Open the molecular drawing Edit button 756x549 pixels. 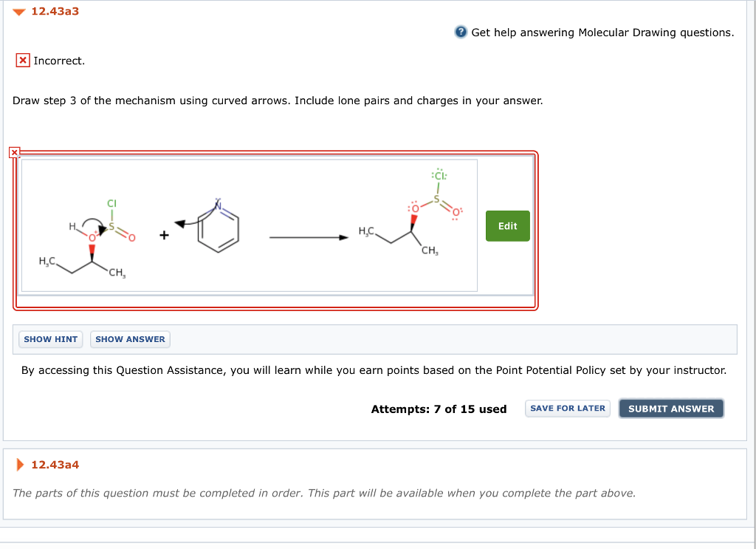point(507,225)
